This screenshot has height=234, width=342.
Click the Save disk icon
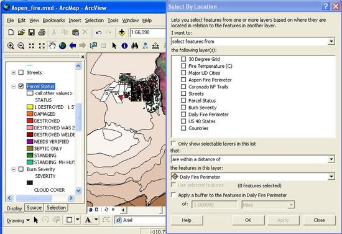[32, 32]
